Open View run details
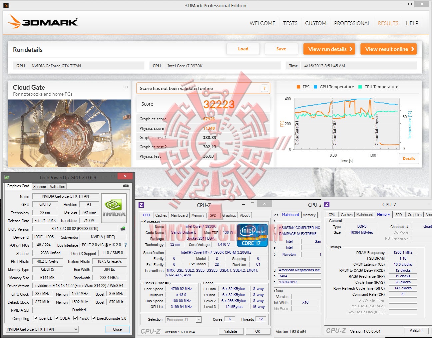Image resolution: width=432 pixels, height=338 pixels. click(329, 49)
